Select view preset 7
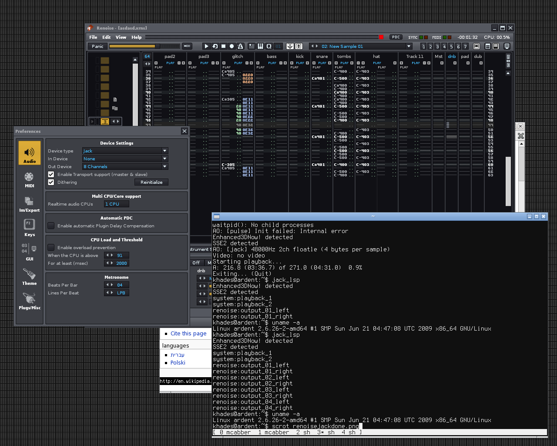 pos(465,46)
